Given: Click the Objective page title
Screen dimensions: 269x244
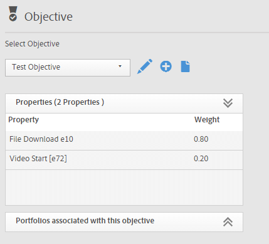Looking at the screenshot, I should tap(48, 17).
